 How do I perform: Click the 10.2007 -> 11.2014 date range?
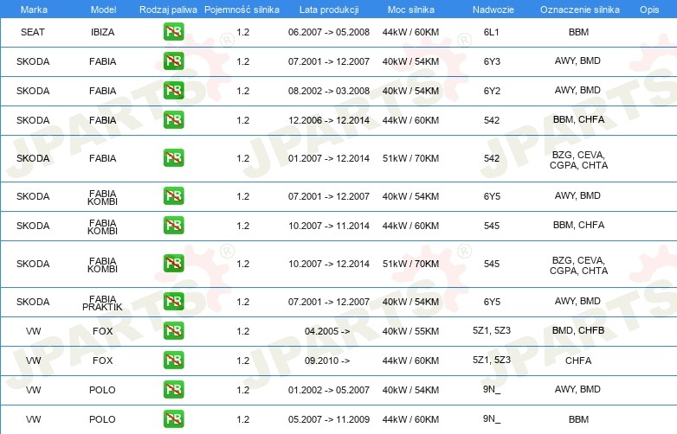(x=329, y=226)
